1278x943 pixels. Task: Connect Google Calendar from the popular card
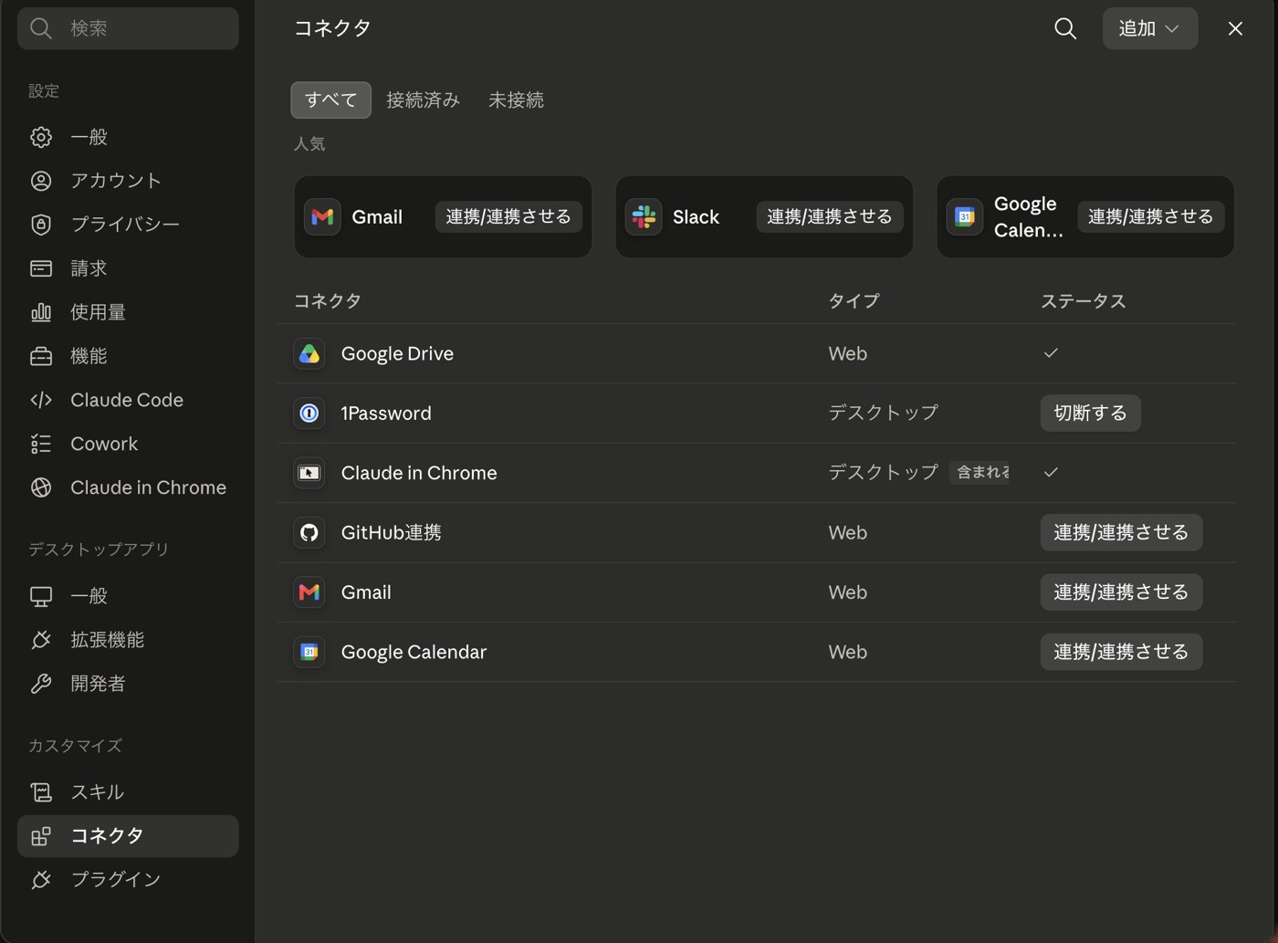(1151, 216)
